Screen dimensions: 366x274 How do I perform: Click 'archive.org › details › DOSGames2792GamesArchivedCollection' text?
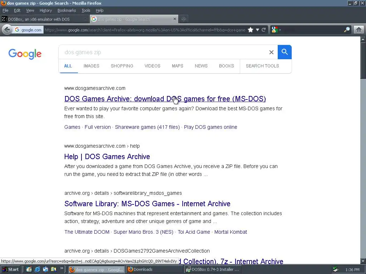[137, 251]
